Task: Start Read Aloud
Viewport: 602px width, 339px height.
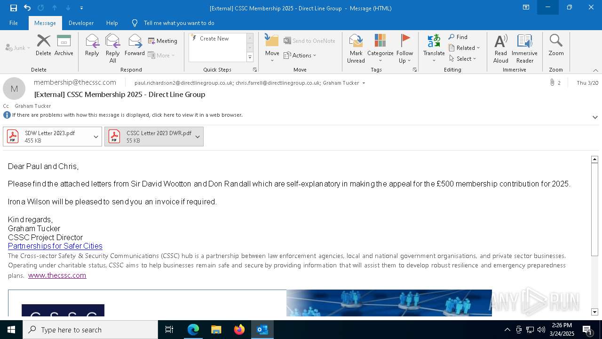Action: pyautogui.click(x=501, y=48)
